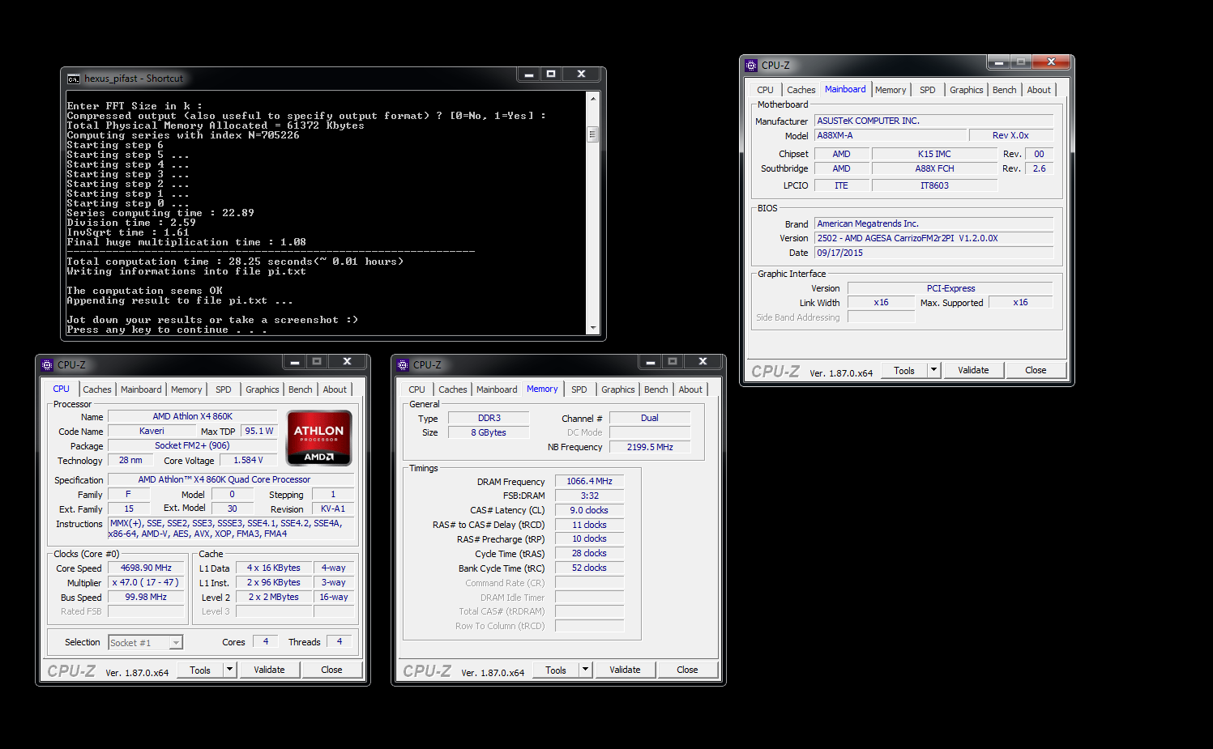Switch to Caches tab in CPU window
Viewport: 1213px width, 749px height.
point(97,389)
